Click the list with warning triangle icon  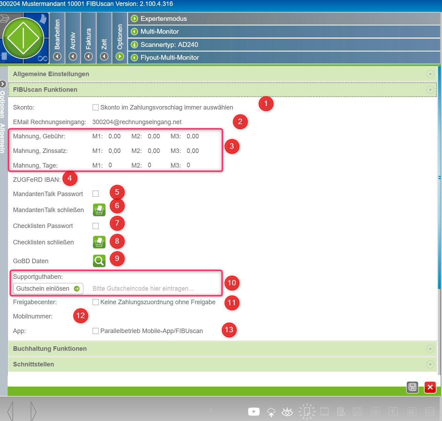point(341,412)
